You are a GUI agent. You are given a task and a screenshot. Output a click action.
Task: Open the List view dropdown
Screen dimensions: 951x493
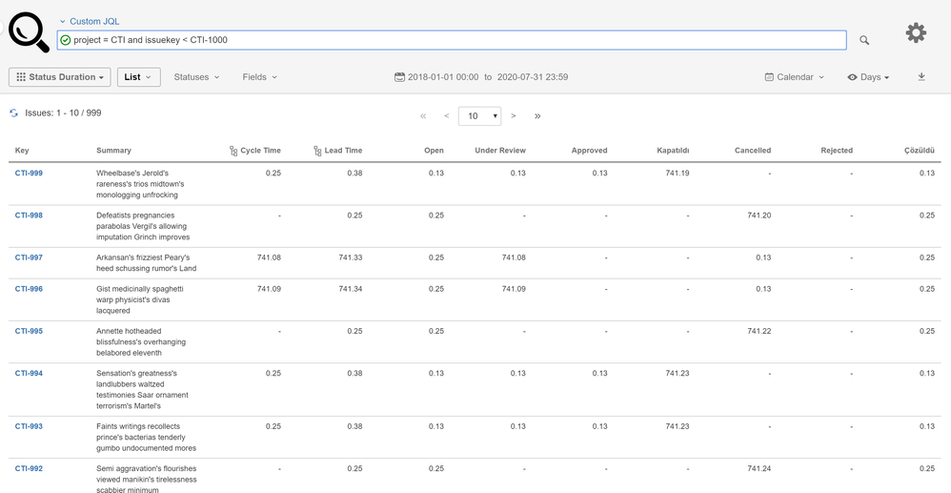coord(139,77)
